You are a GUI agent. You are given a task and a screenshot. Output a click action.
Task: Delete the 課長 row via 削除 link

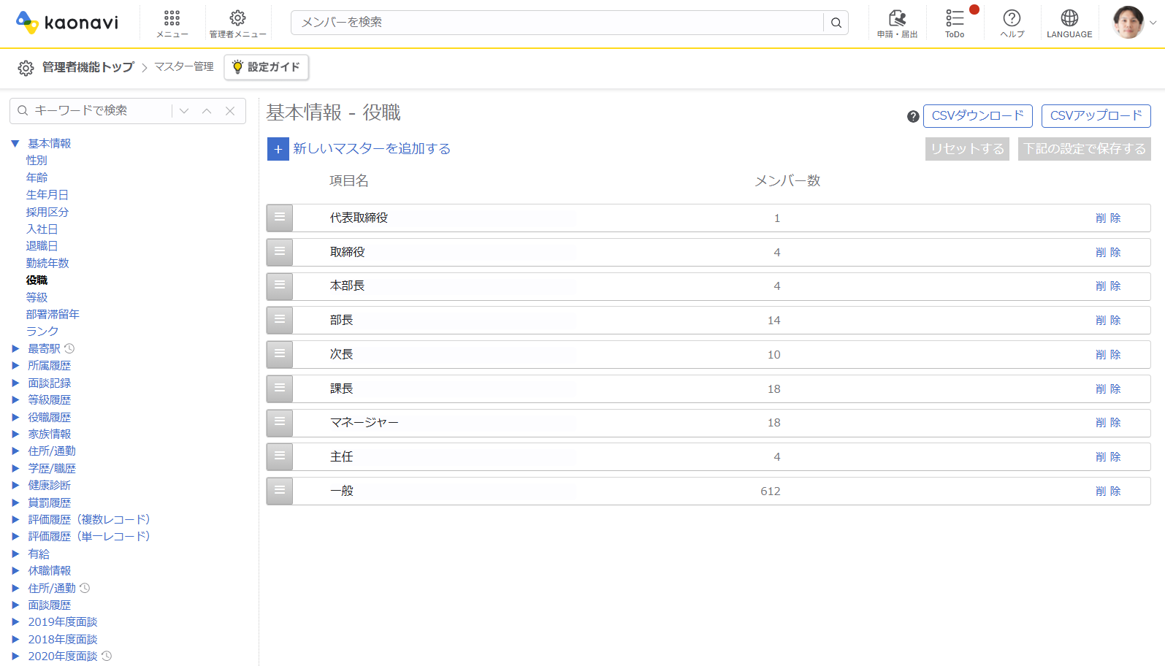pyautogui.click(x=1108, y=388)
